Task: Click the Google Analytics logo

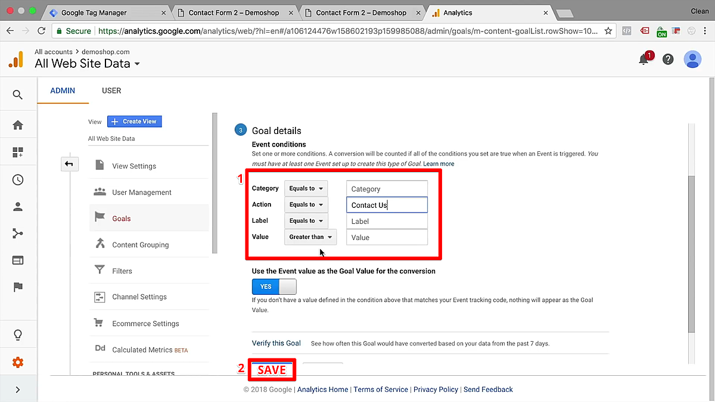Action: click(x=16, y=60)
